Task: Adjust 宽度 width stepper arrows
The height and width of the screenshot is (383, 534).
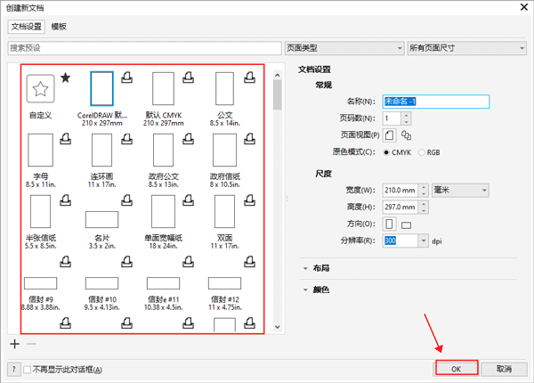Action: [424, 190]
